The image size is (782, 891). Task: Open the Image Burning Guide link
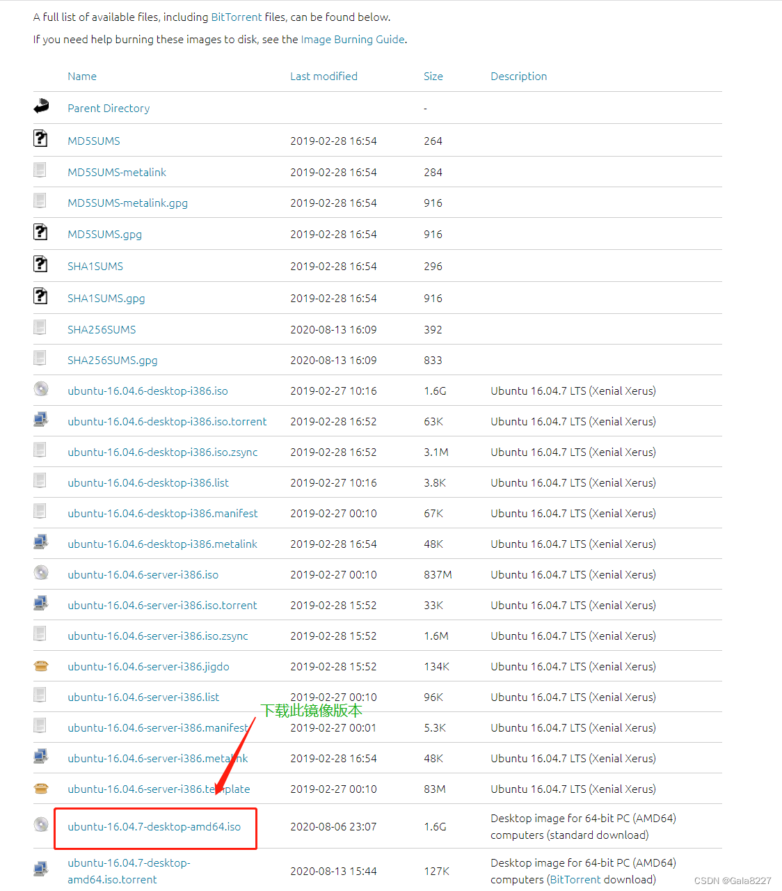353,39
